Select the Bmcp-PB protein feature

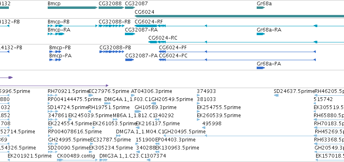55,52
